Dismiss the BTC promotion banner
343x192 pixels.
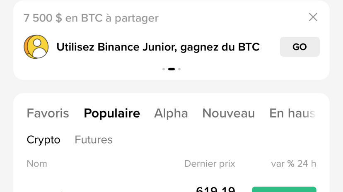coord(313,17)
